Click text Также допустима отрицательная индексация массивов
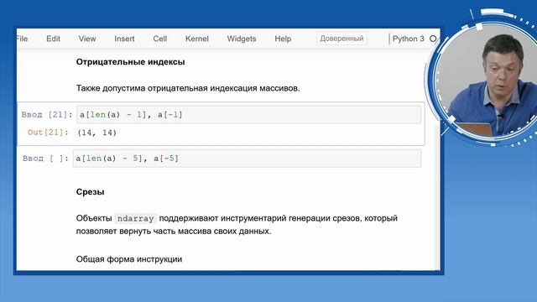The width and height of the screenshot is (537, 302). [x=188, y=88]
